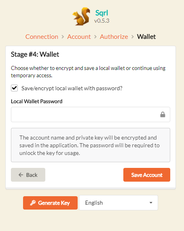Focus the Local Wallet Password field
Image resolution: width=184 pixels, height=231 pixels.
[91, 114]
